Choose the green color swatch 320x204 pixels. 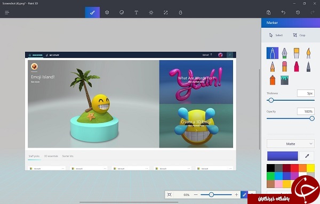[x=270, y=176]
